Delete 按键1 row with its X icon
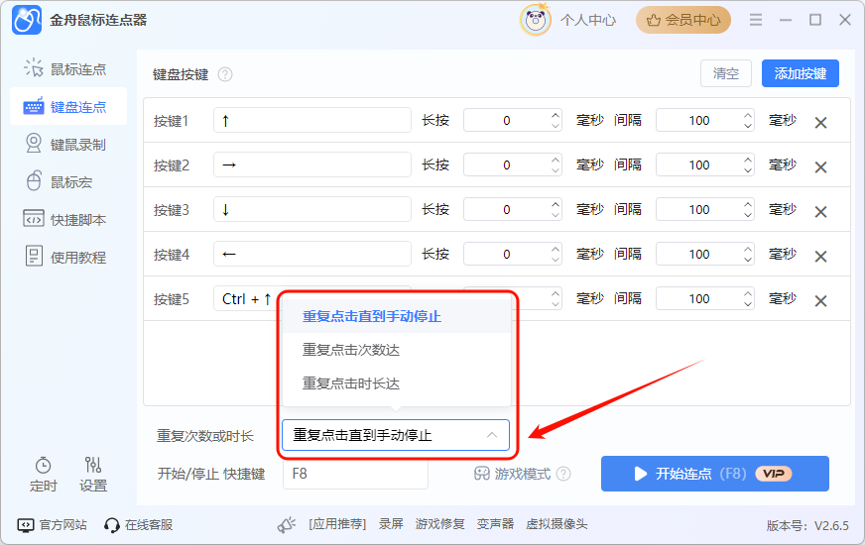Screen dimensions: 865x545 coord(820,122)
